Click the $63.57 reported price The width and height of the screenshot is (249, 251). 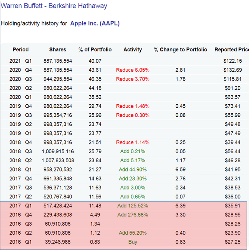pos(233,97)
